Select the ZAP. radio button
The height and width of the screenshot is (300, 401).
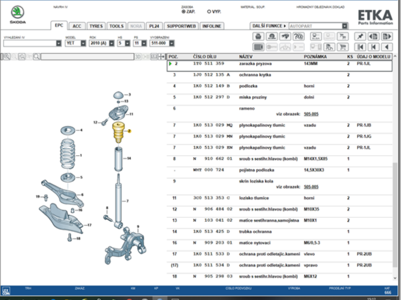[x=183, y=11]
